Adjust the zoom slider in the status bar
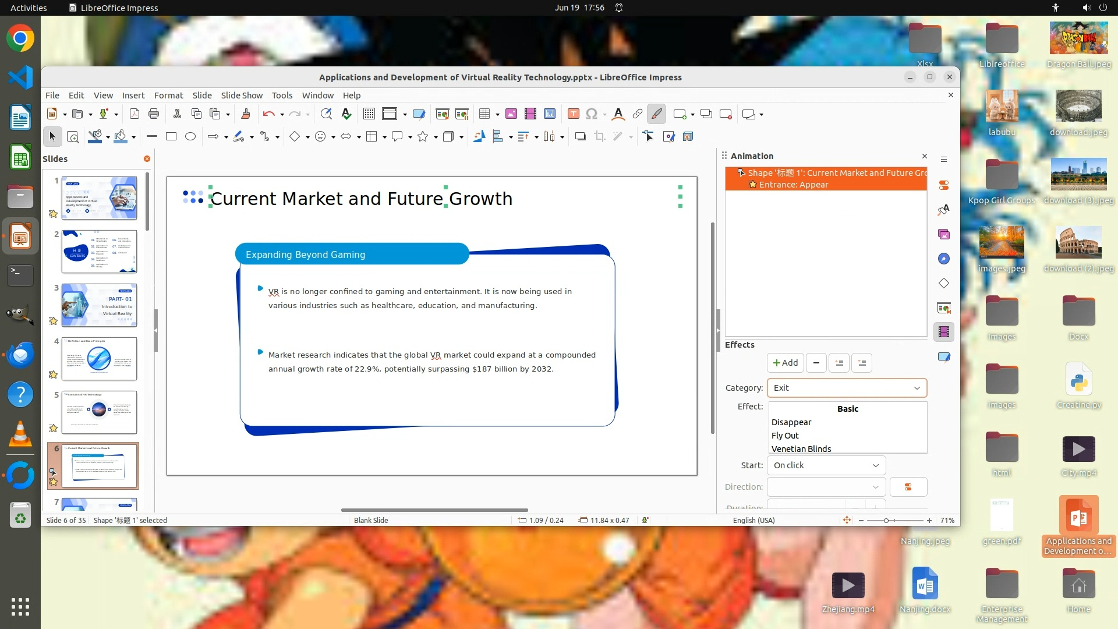Viewport: 1118px width, 629px height. pyautogui.click(x=886, y=521)
